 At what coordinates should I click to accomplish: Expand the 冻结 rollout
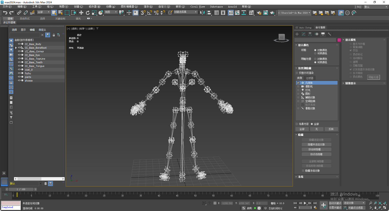pyautogui.click(x=301, y=177)
